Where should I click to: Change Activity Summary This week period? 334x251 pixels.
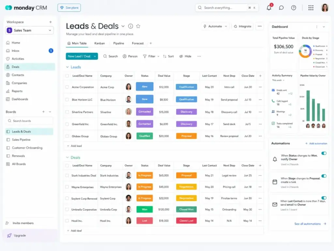coord(278,80)
